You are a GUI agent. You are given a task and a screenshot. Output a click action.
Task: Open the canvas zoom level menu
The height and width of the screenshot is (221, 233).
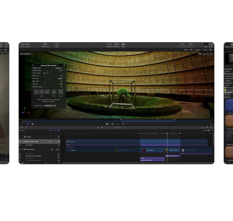click(x=186, y=50)
